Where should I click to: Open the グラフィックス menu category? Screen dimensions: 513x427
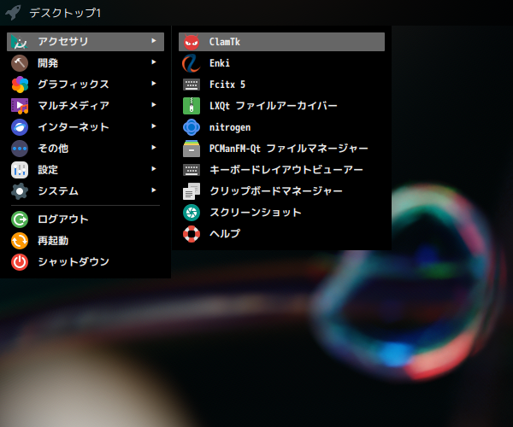[x=85, y=85]
